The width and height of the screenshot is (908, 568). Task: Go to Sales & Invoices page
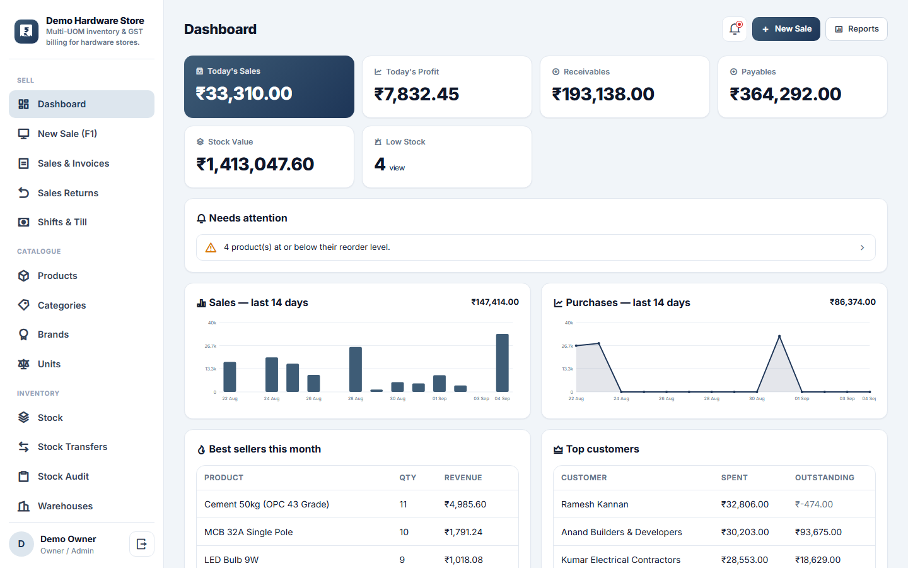point(81,163)
